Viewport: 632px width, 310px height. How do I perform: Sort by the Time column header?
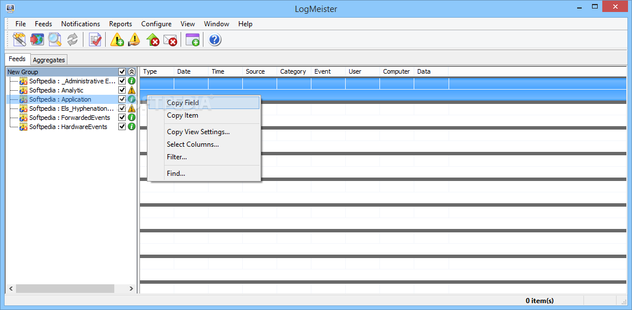point(225,71)
